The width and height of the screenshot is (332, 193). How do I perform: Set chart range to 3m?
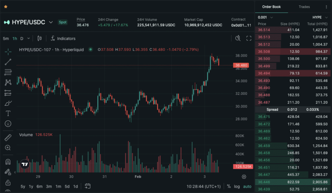point(49,186)
